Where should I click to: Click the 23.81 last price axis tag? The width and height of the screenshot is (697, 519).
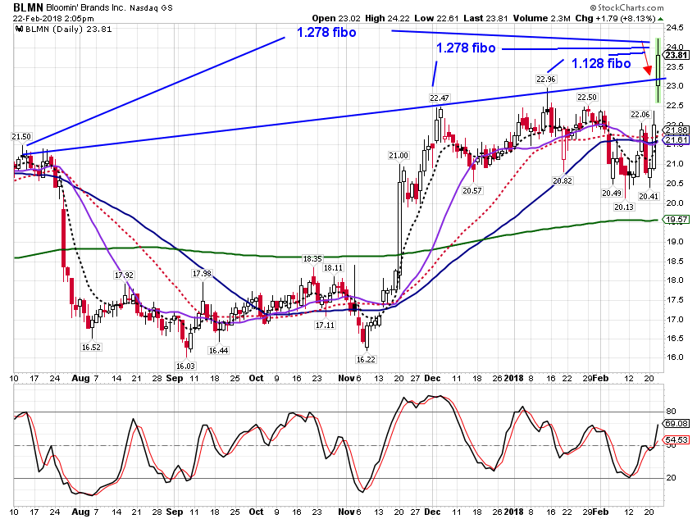676,55
